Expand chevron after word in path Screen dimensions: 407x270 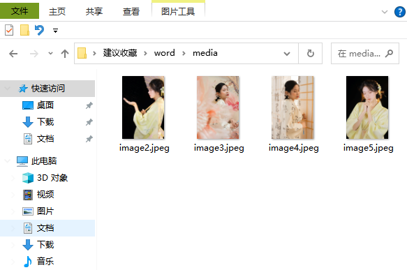(x=184, y=54)
